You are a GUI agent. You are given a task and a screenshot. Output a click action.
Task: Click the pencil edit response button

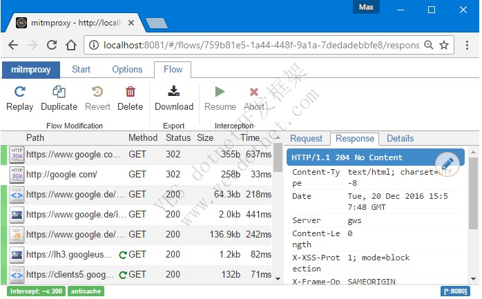click(447, 164)
